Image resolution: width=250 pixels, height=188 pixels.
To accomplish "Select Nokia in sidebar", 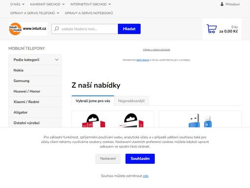I will pos(35,70).
